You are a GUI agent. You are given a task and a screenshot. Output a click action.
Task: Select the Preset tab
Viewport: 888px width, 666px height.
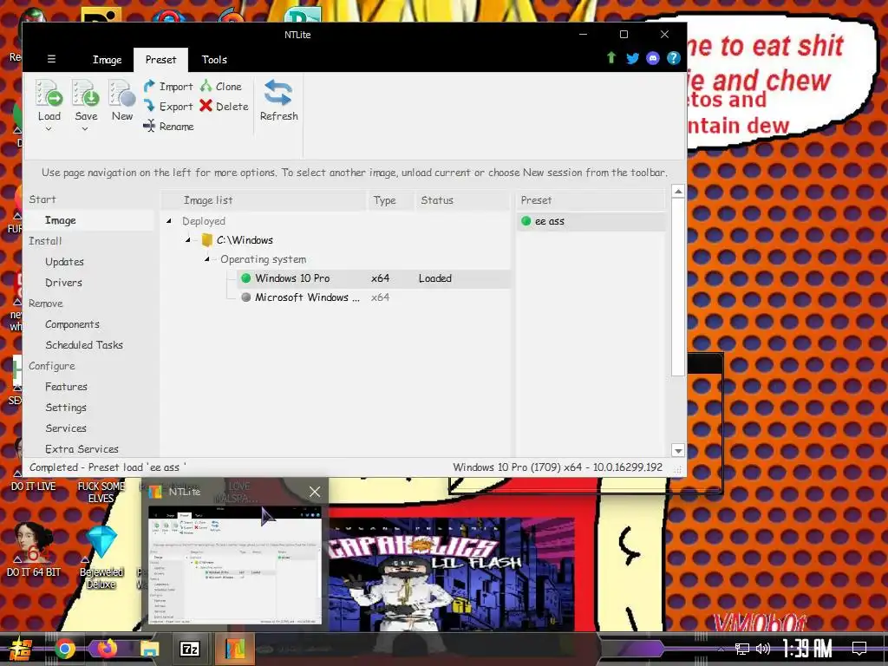click(x=160, y=60)
